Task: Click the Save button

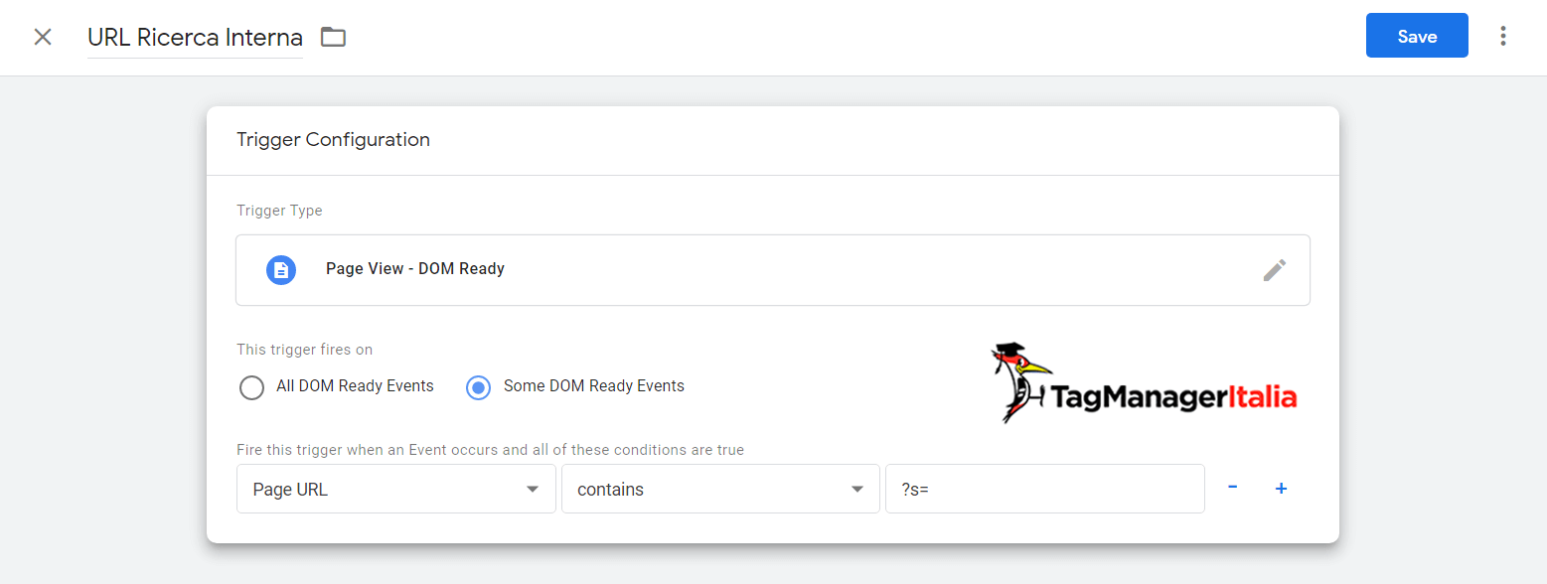Action: tap(1417, 36)
